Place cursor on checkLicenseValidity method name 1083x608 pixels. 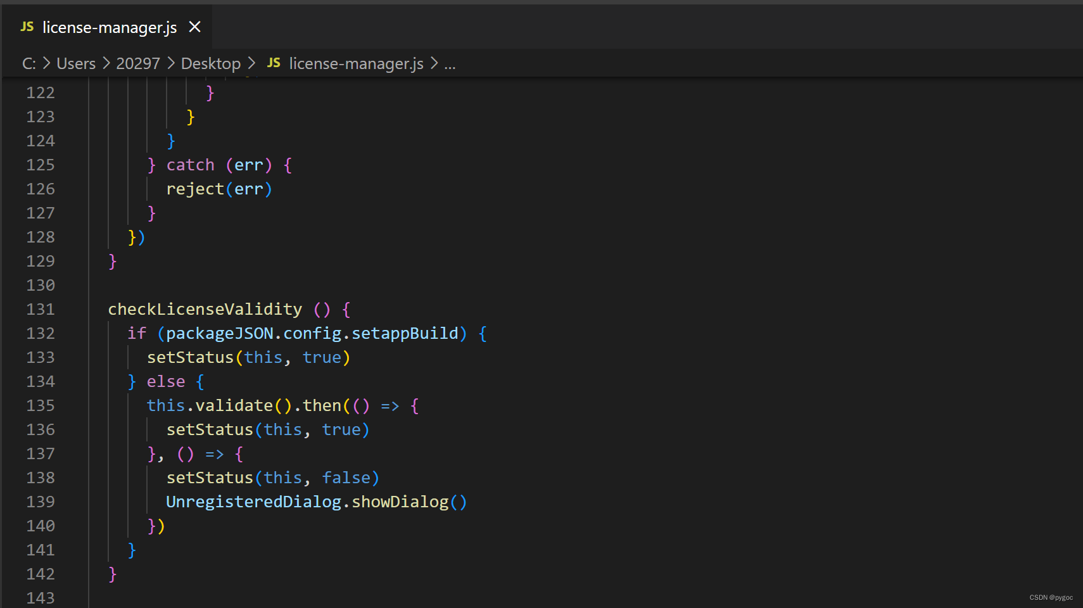tap(205, 309)
